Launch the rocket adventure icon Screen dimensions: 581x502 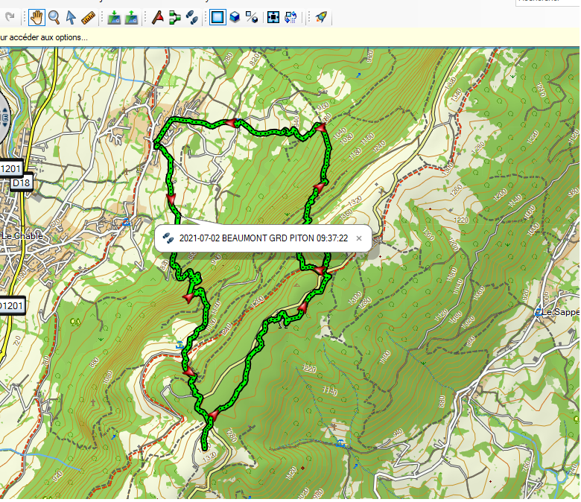tap(321, 16)
